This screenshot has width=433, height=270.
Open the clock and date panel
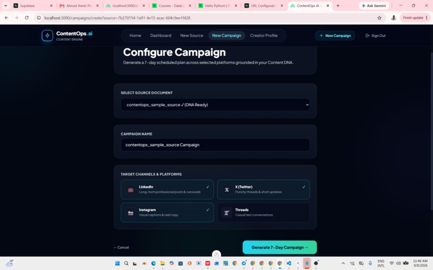(420, 263)
